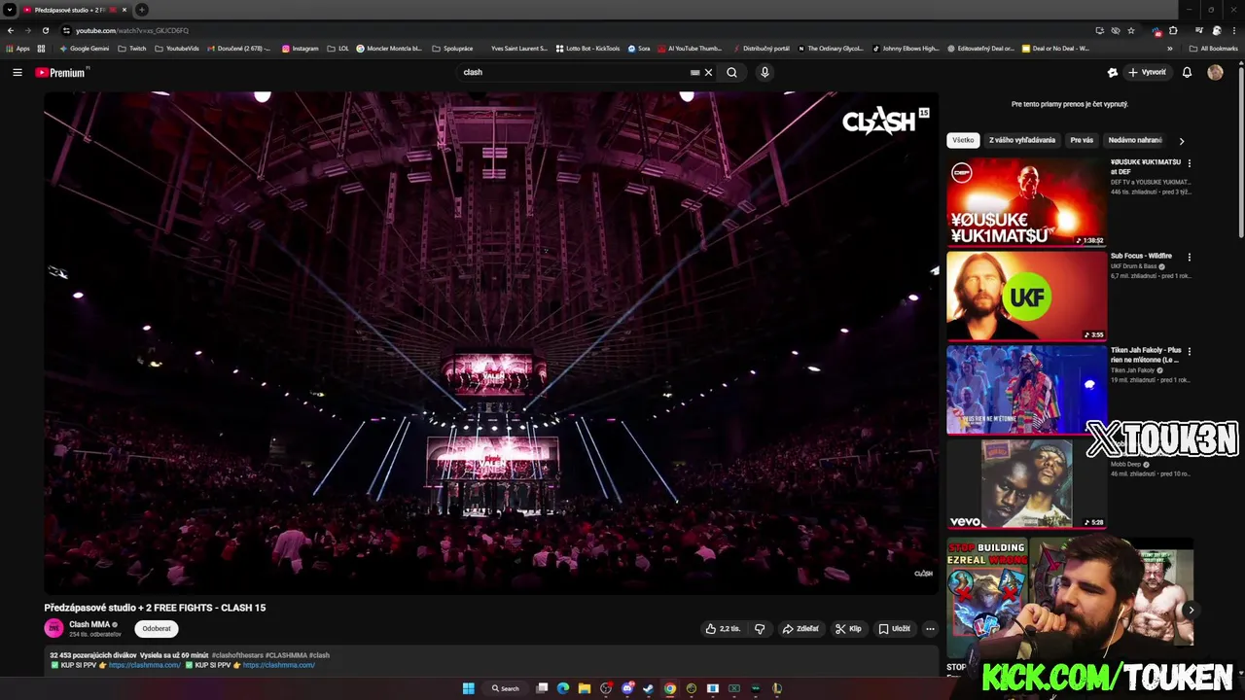The width and height of the screenshot is (1245, 700).
Task: Click the Sub Focus - Wildfire title
Action: point(1141,256)
